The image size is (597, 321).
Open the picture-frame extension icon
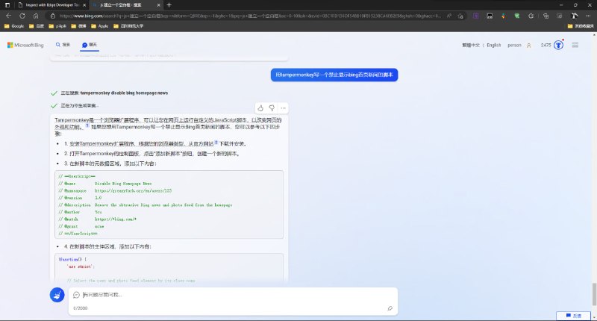490,16
